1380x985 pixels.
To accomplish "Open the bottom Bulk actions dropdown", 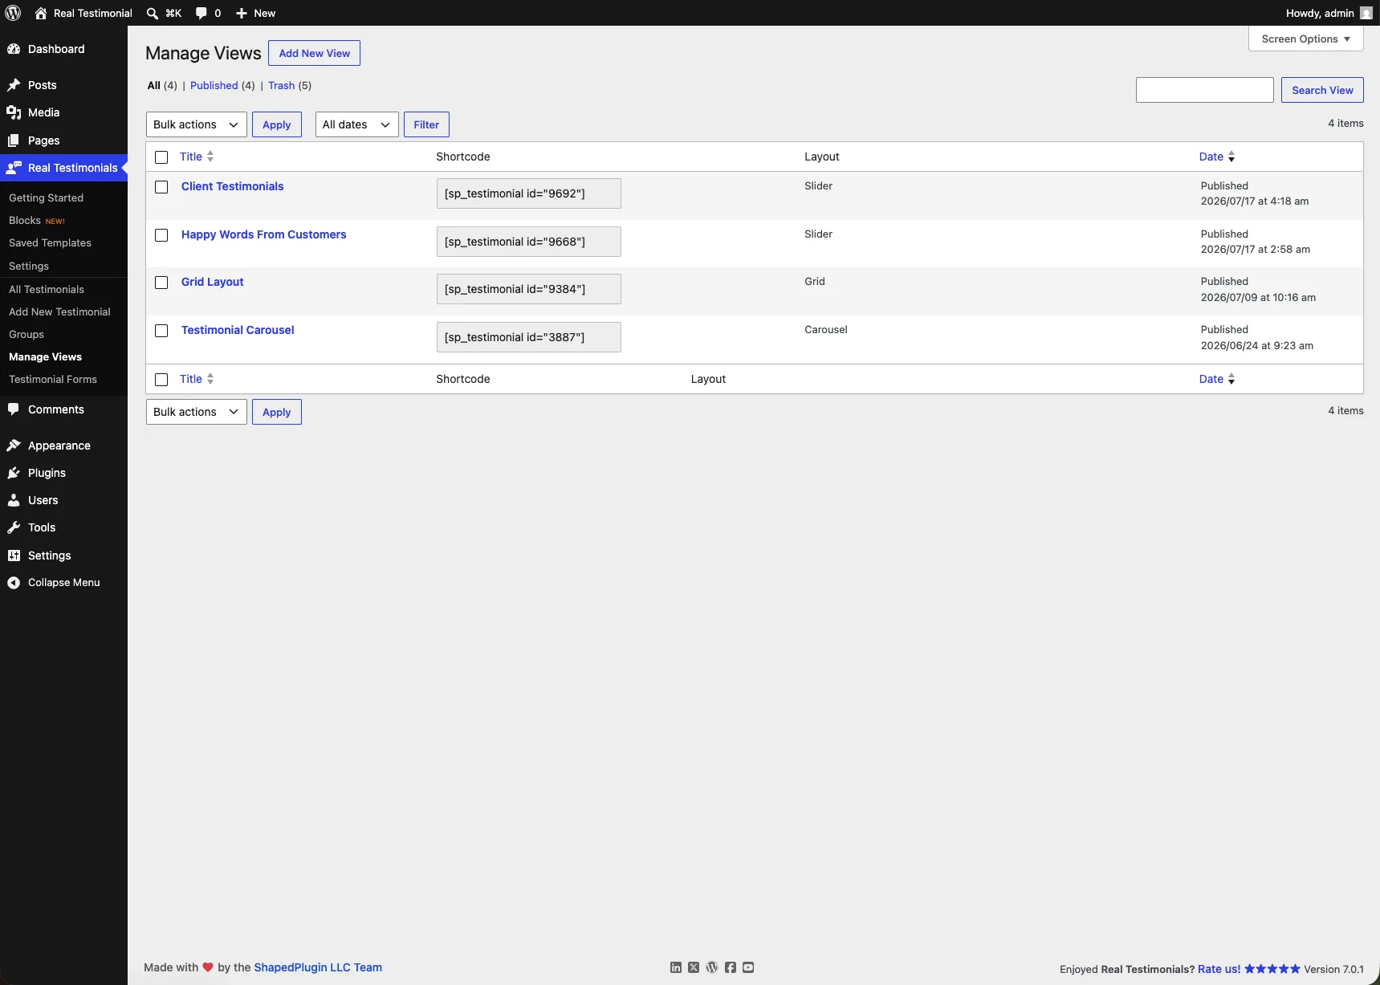I will click(x=197, y=412).
